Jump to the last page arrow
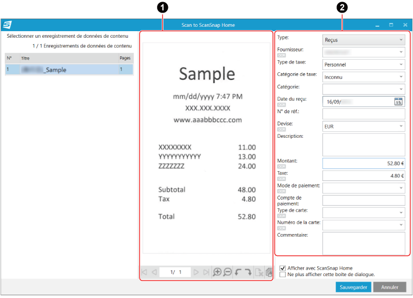 point(206,272)
